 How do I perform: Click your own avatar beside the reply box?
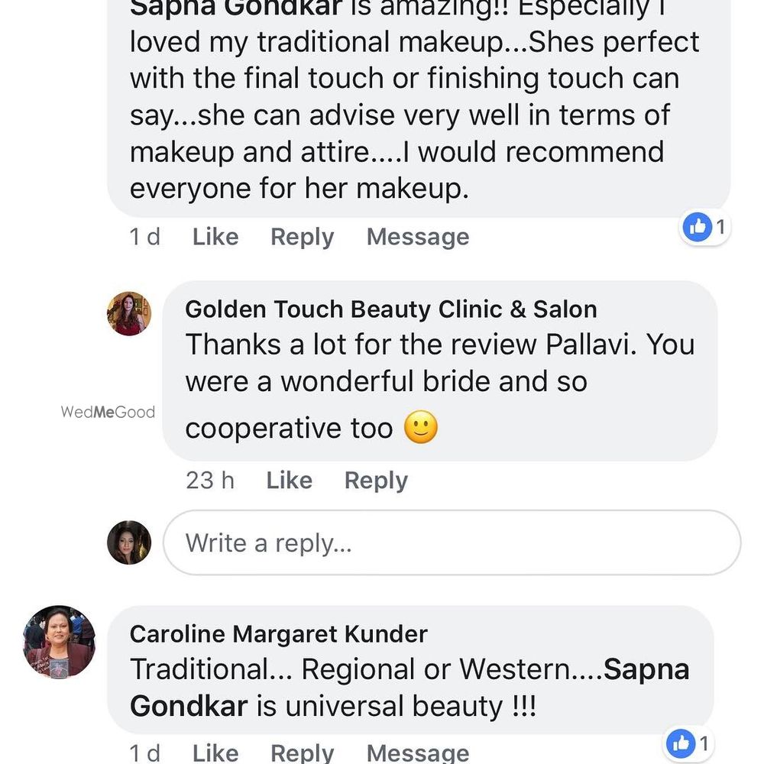point(128,542)
